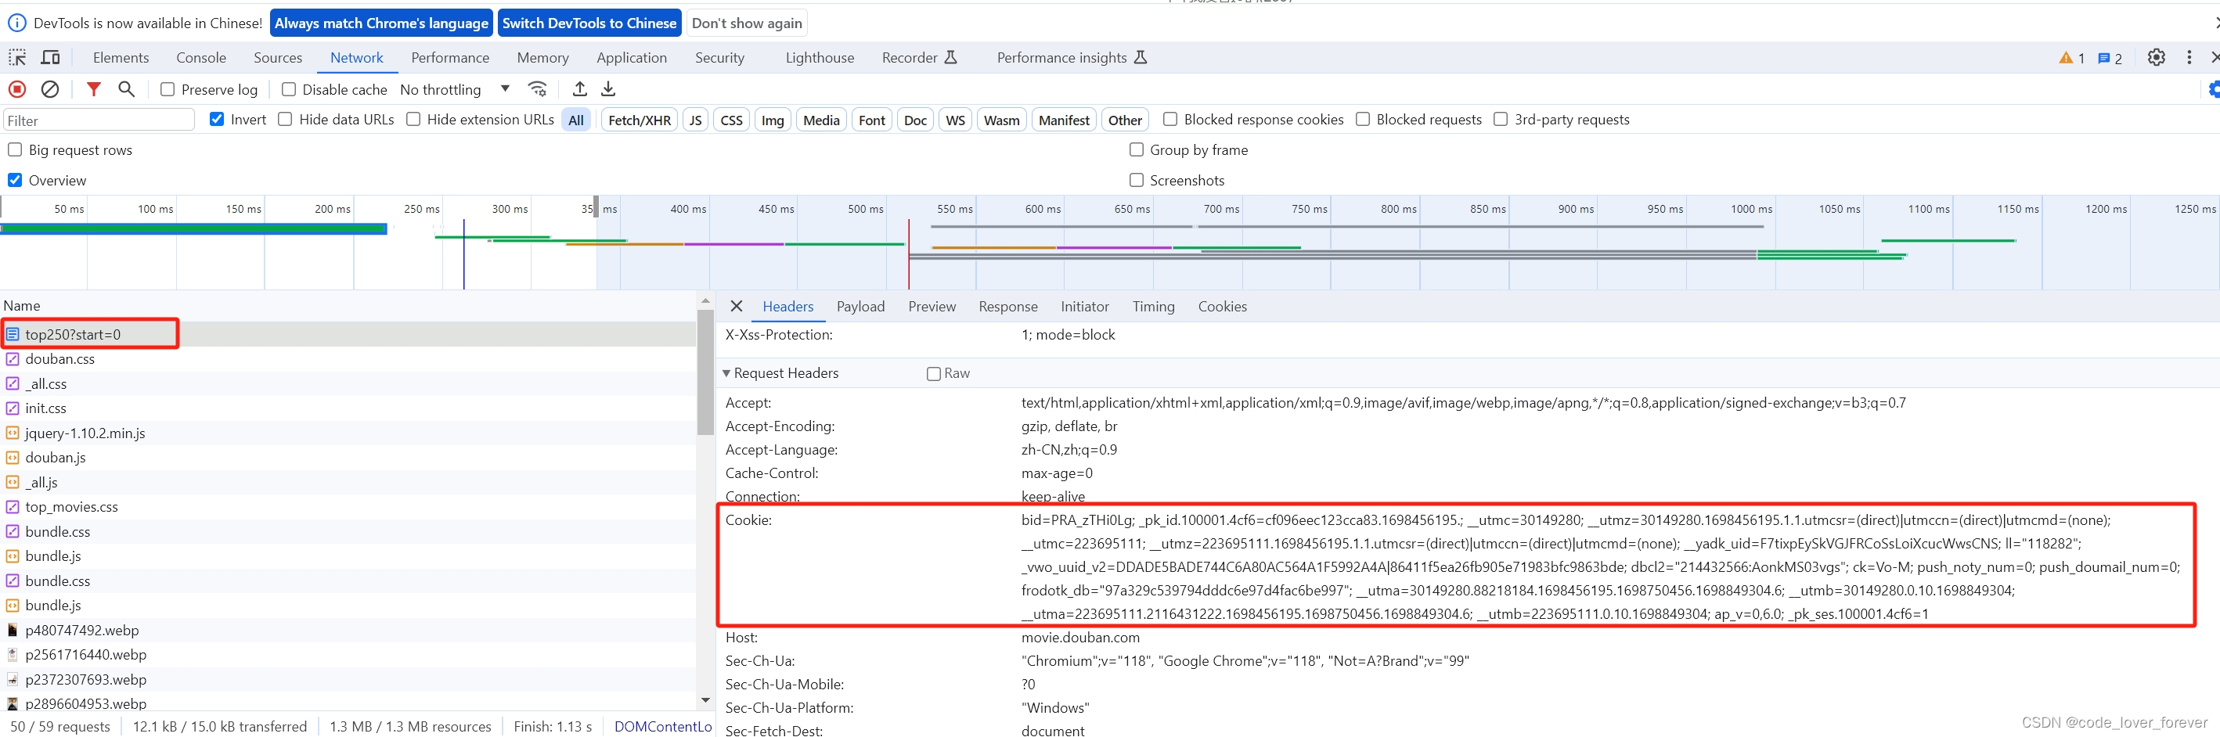The image size is (2220, 737).
Task: Filter by Fetch/XHR type
Action: click(x=640, y=120)
